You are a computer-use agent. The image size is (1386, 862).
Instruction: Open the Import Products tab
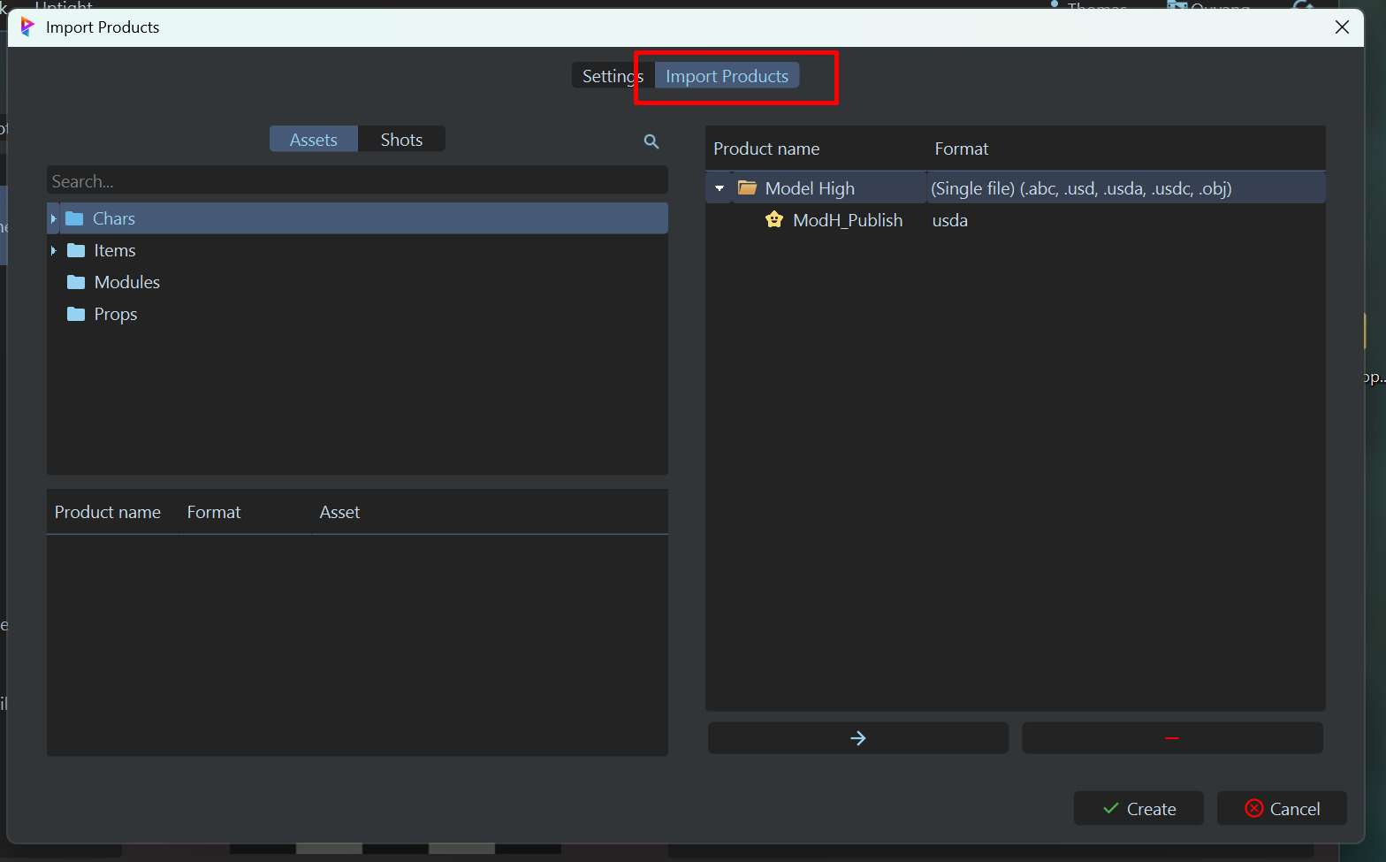coord(727,76)
